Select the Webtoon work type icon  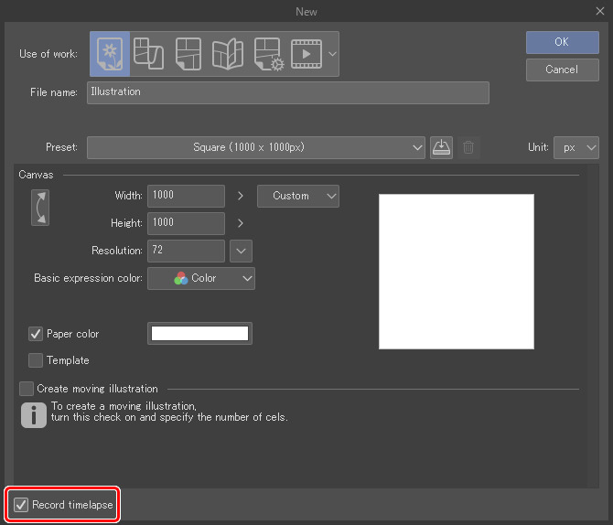[148, 54]
